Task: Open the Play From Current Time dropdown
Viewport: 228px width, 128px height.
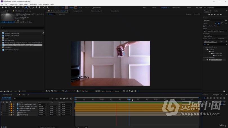Action: point(215,36)
